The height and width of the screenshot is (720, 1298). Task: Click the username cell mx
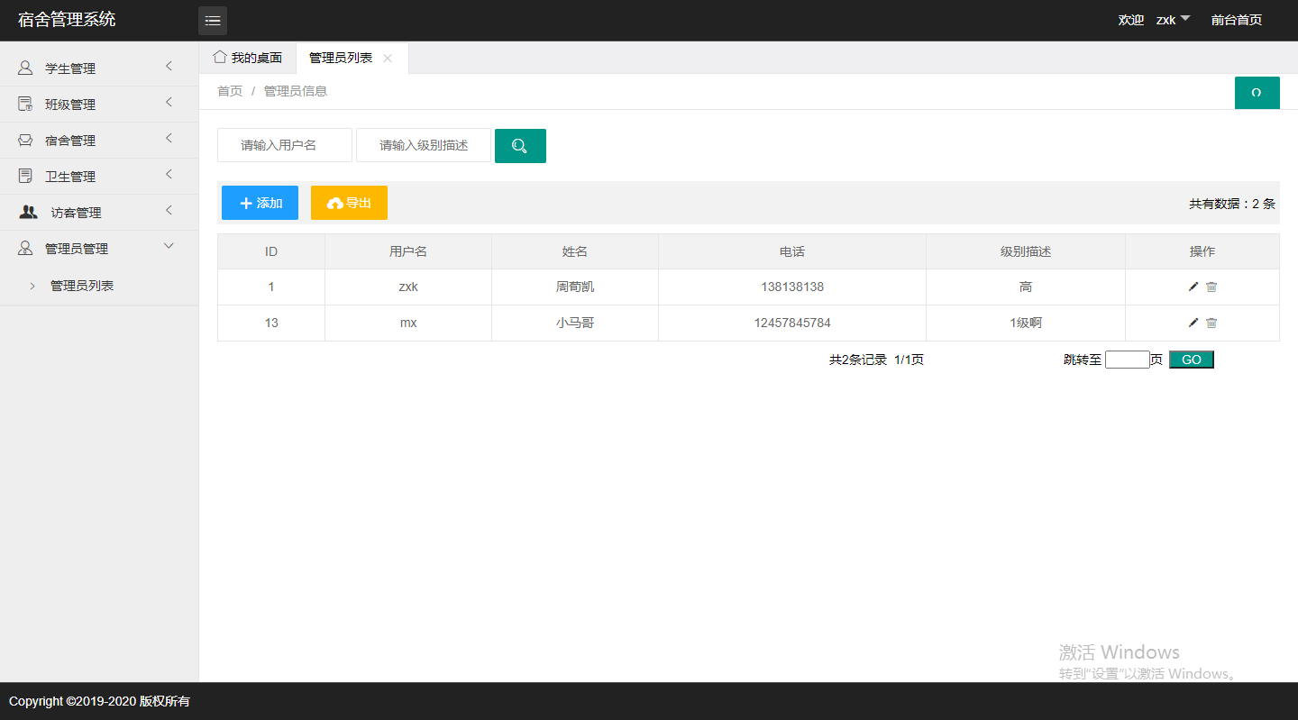[x=408, y=323]
